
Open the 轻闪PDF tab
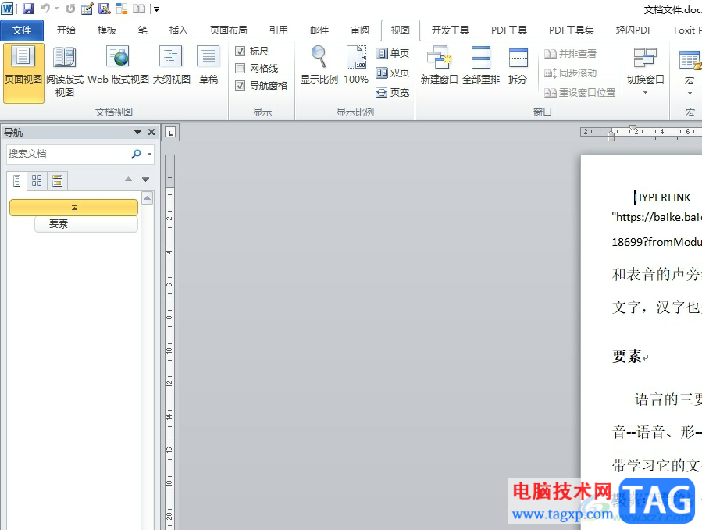coord(634,30)
